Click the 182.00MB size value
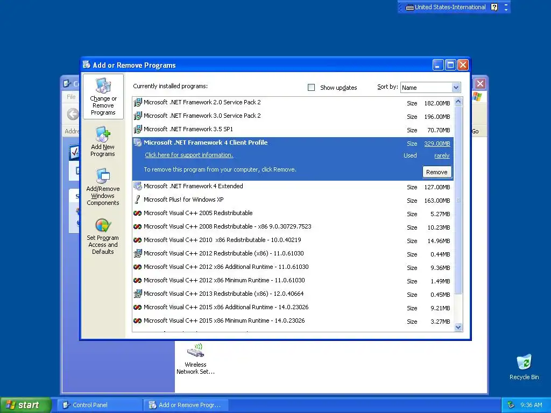551x413 pixels. 437,103
